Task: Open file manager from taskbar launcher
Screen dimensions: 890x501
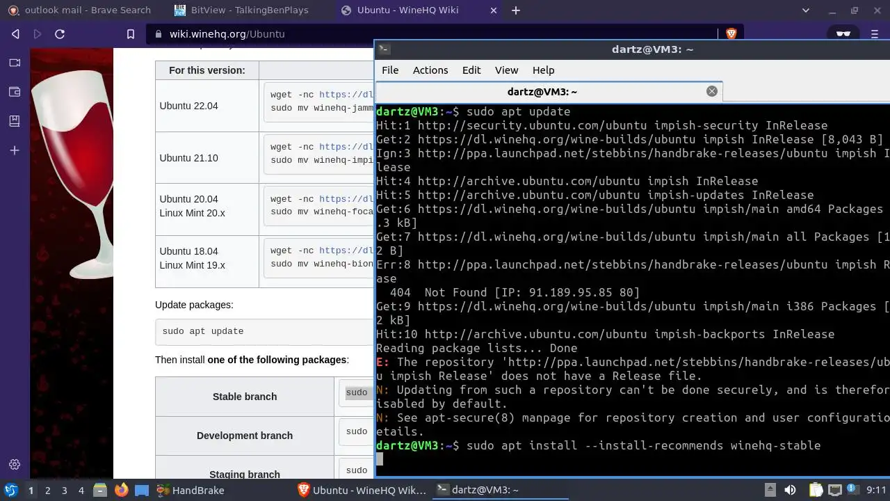Action: point(100,491)
